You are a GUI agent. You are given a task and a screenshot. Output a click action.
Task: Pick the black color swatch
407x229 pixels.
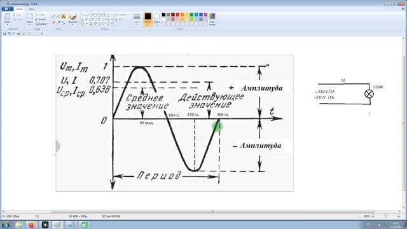(163, 15)
